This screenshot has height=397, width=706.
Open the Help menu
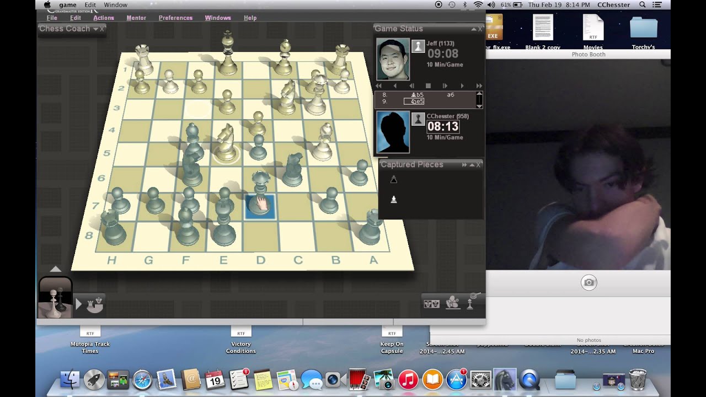(250, 18)
